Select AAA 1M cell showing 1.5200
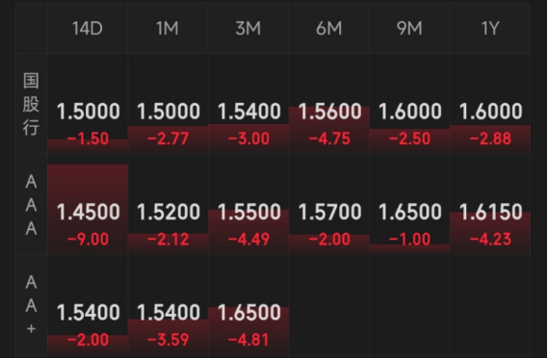 coord(168,205)
